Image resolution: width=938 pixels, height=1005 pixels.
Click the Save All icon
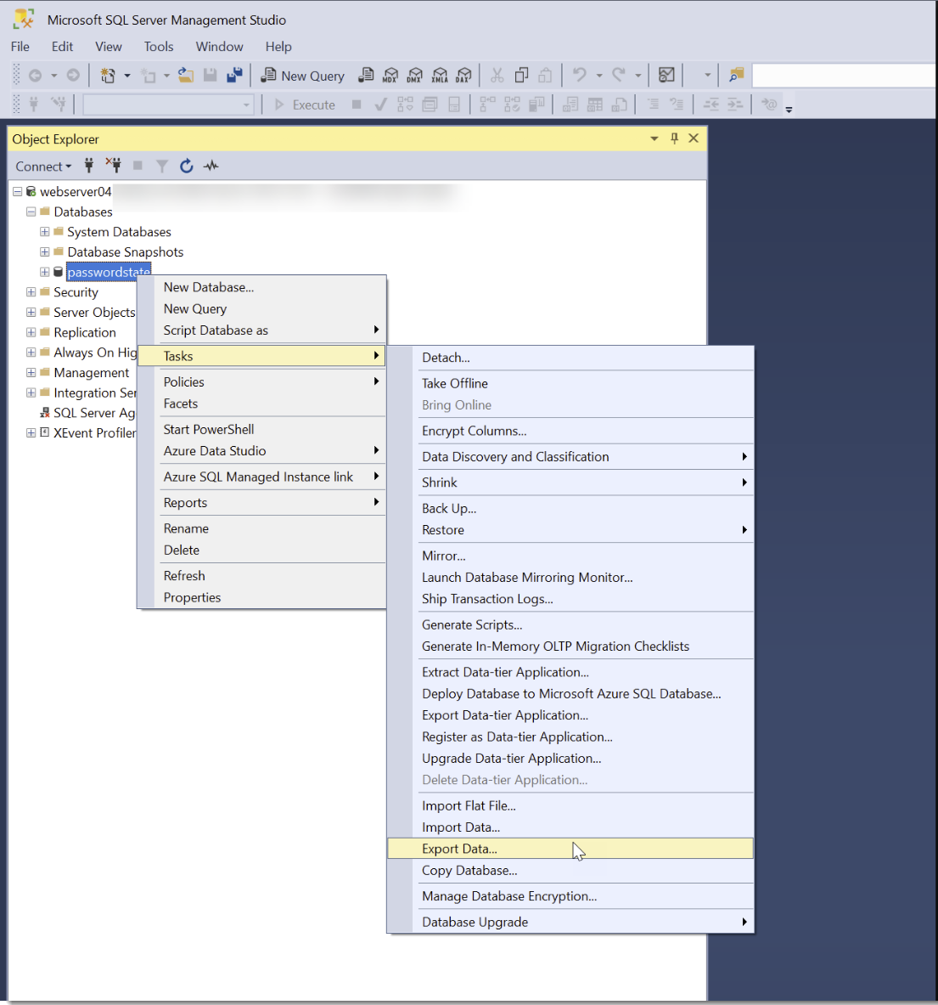(234, 76)
